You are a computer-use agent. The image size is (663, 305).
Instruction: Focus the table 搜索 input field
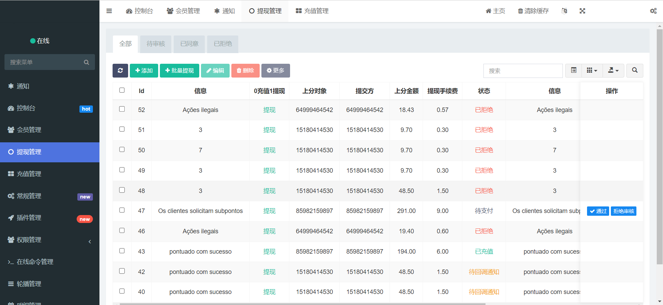pos(523,71)
